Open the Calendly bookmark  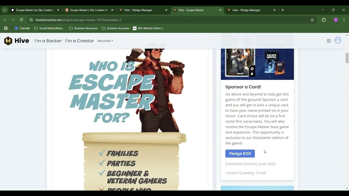click(x=22, y=28)
